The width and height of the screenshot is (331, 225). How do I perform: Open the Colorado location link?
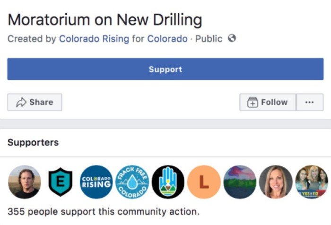(x=167, y=39)
